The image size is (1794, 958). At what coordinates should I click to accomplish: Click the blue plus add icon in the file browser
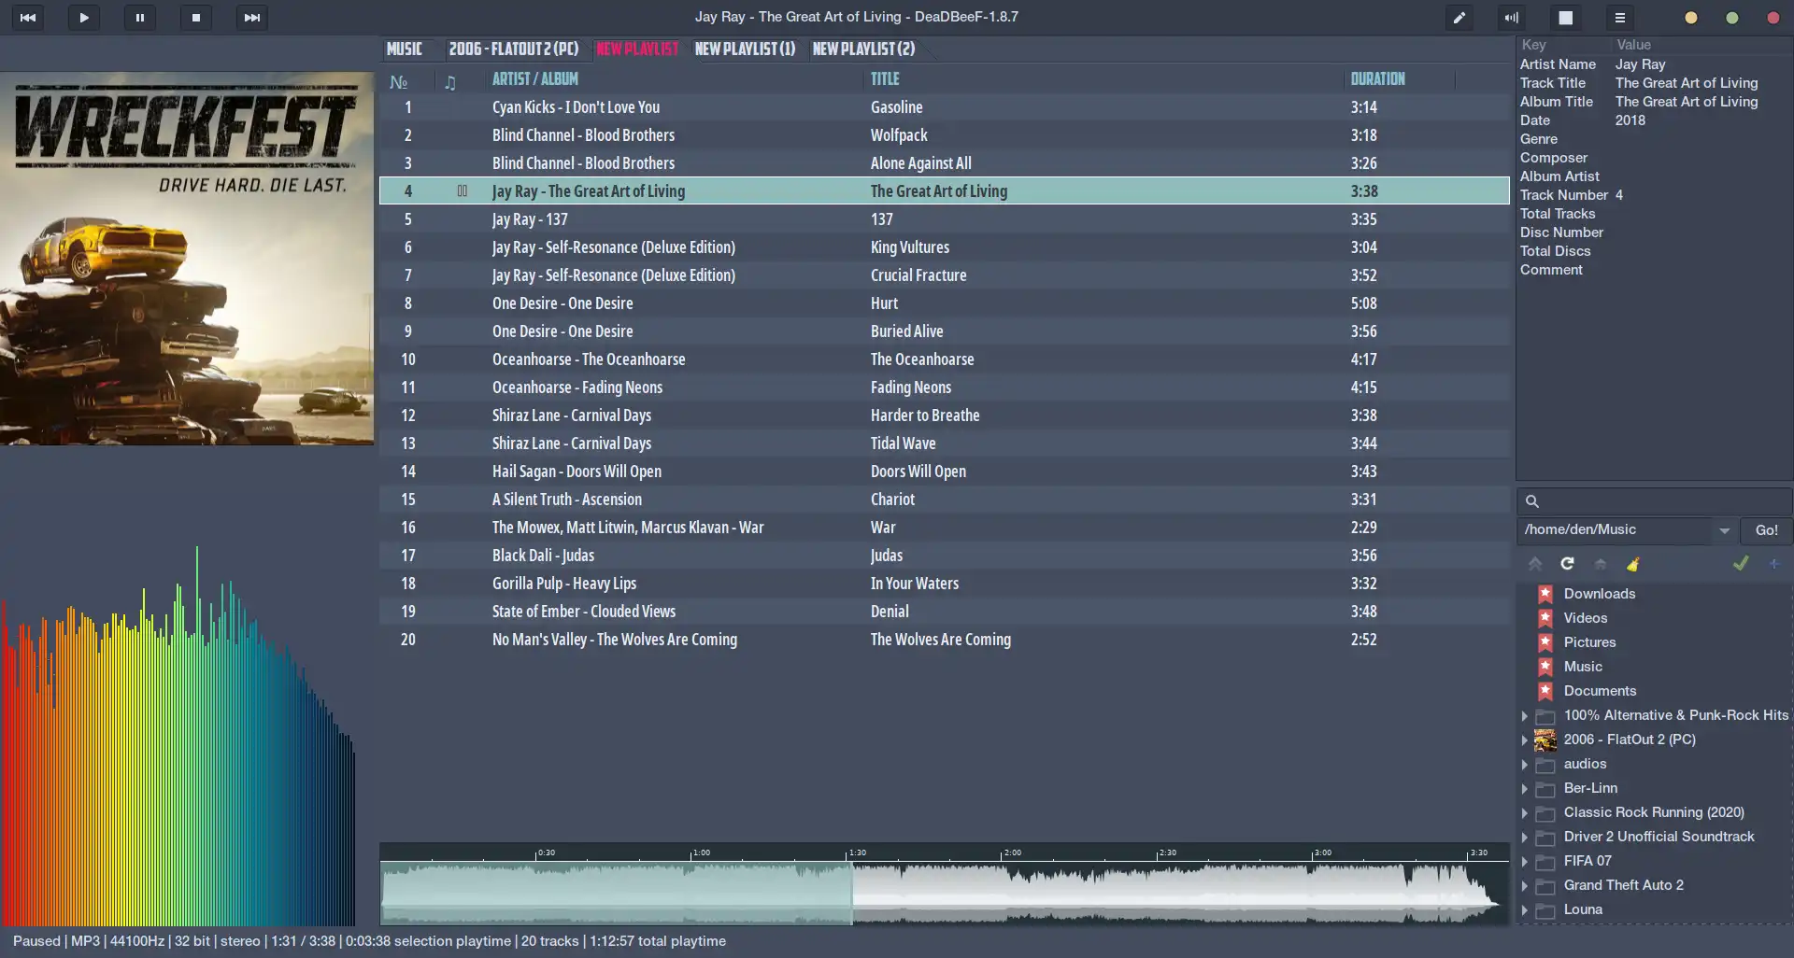click(x=1773, y=563)
